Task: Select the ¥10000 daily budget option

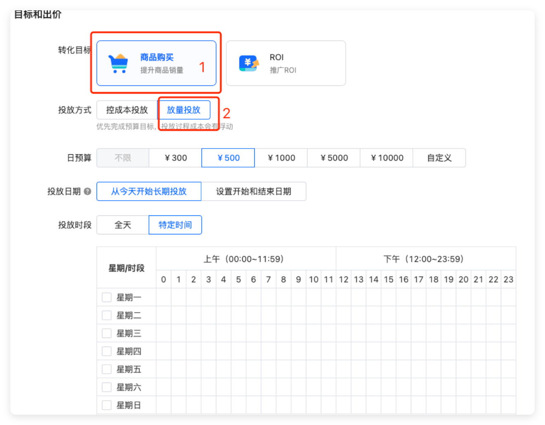Action: coord(386,158)
